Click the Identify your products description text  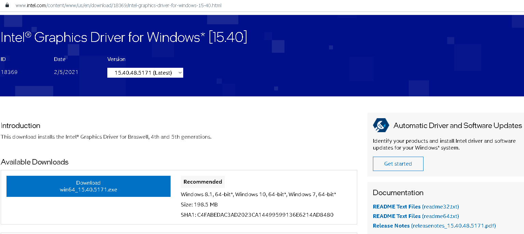tap(444, 144)
